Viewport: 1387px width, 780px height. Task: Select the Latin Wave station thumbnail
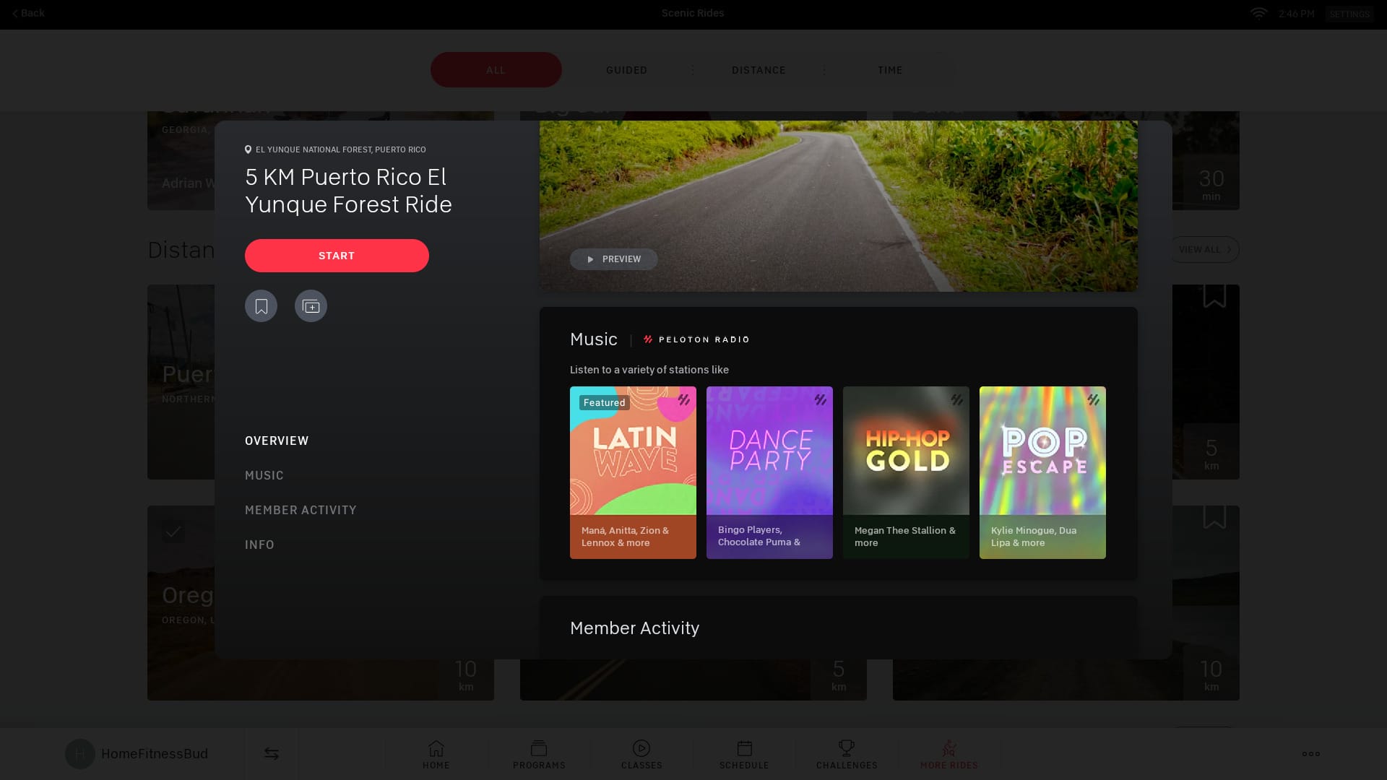click(x=633, y=472)
